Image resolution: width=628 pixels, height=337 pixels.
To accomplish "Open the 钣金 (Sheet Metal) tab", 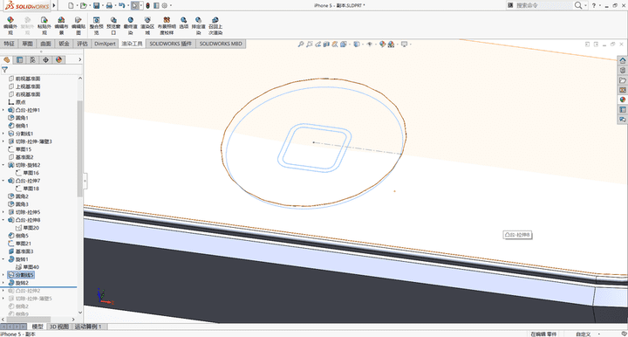I will [64, 44].
